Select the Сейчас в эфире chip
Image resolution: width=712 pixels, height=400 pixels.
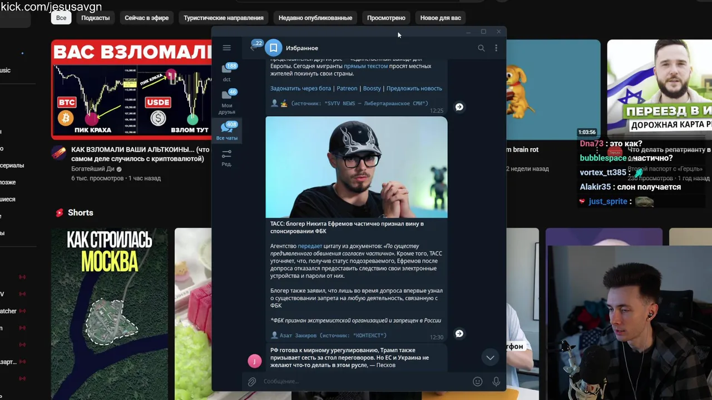click(147, 18)
